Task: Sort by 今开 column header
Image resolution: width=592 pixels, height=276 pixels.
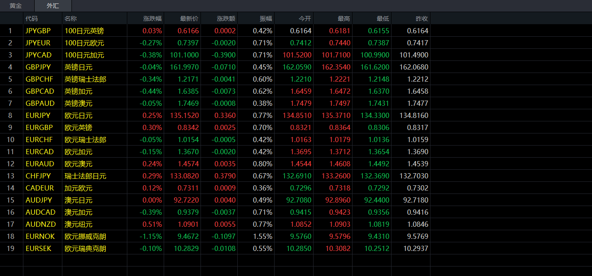Action: pos(304,19)
